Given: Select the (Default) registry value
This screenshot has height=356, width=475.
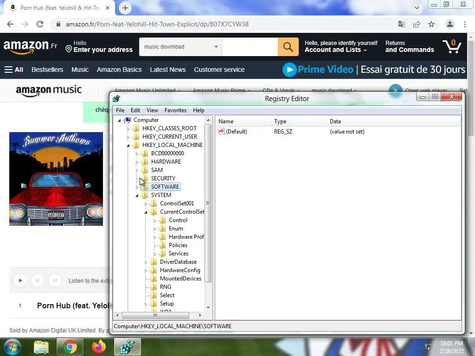Looking at the screenshot, I should pyautogui.click(x=236, y=131).
